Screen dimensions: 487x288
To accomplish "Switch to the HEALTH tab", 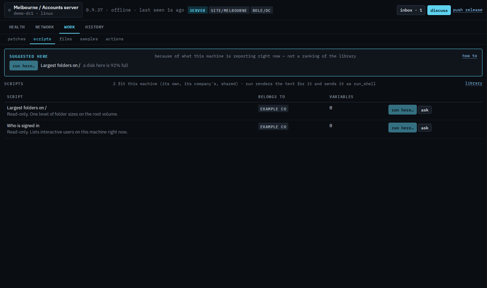I will (x=17, y=27).
